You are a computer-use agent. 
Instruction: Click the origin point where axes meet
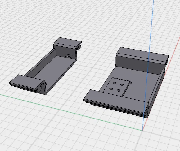coord(142,130)
